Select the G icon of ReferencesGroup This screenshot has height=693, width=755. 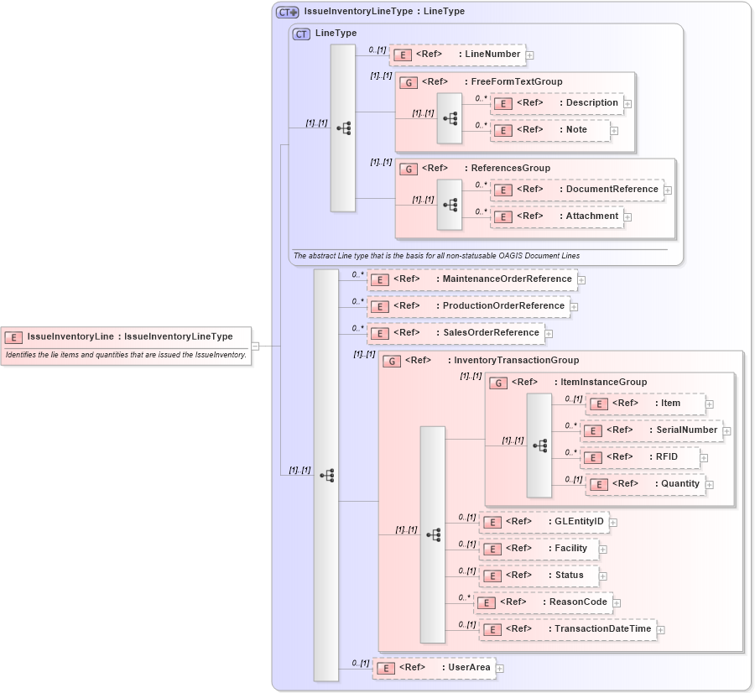409,168
